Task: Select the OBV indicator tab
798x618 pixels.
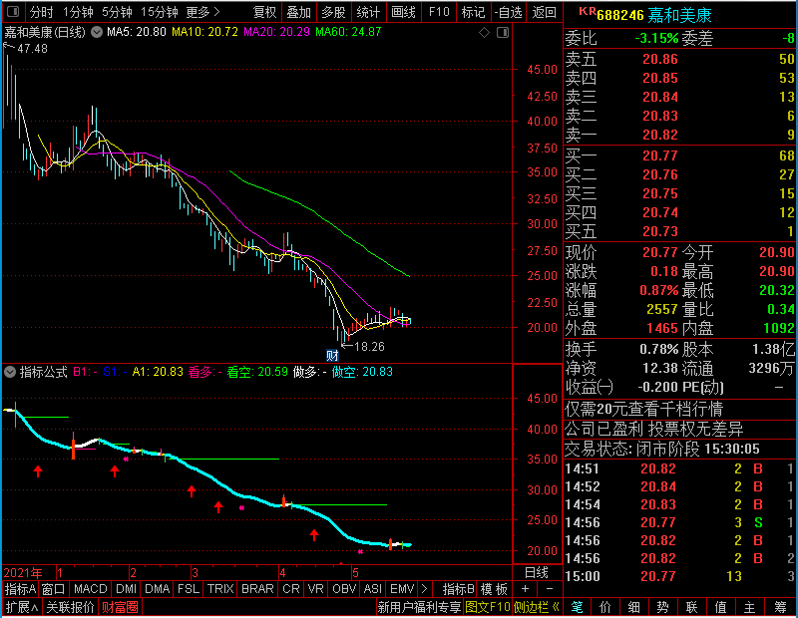Action: (344, 589)
